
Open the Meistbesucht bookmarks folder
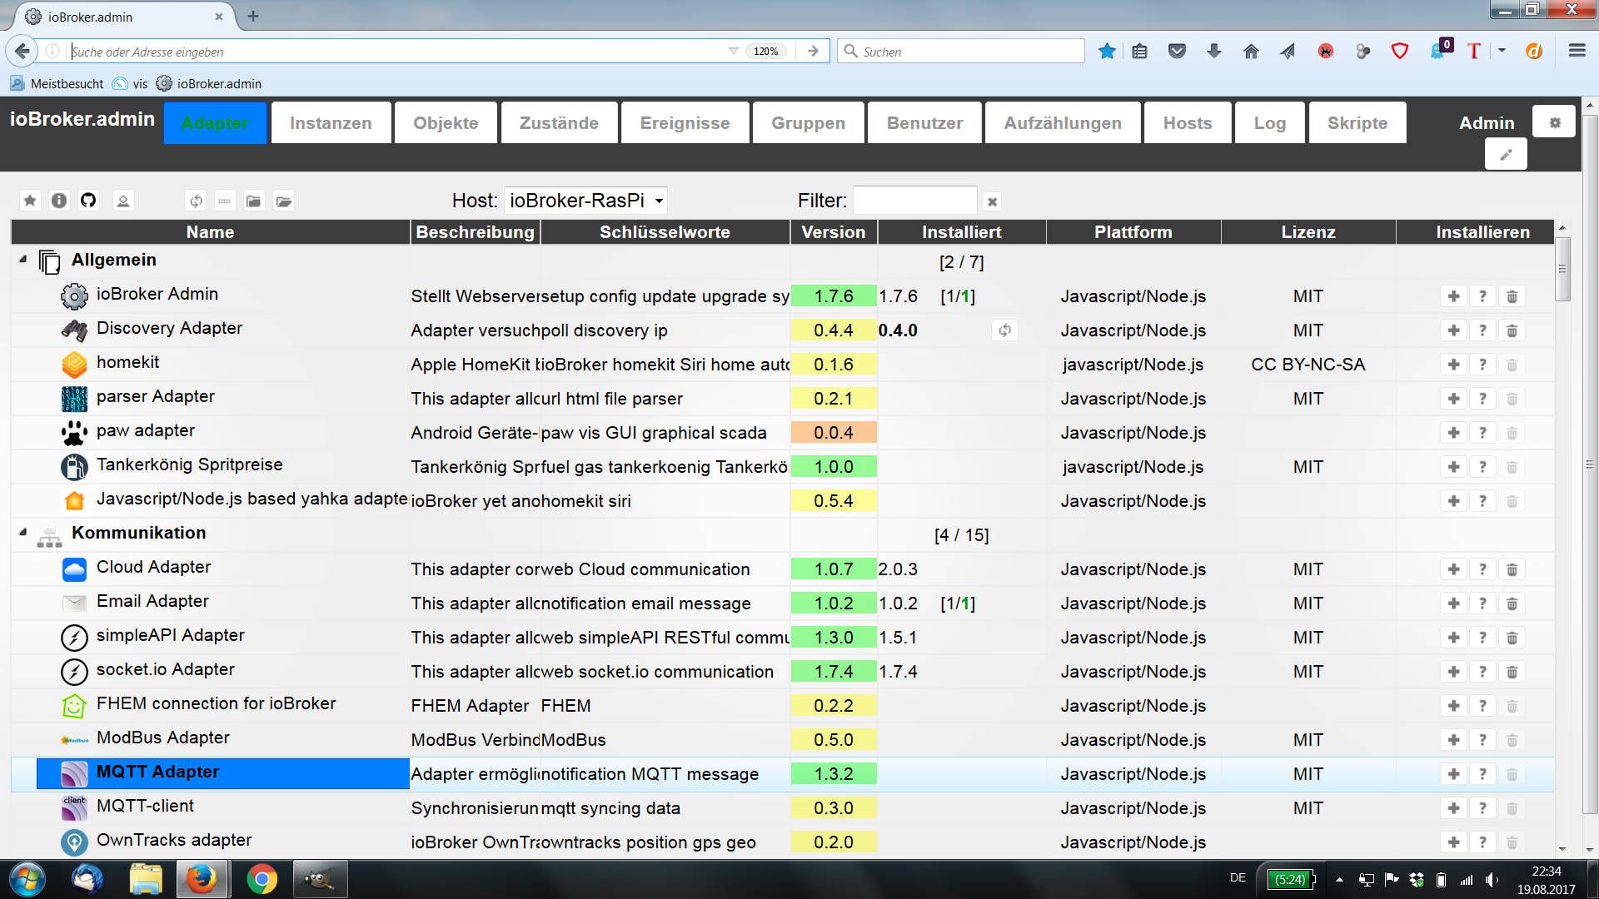click(x=57, y=83)
